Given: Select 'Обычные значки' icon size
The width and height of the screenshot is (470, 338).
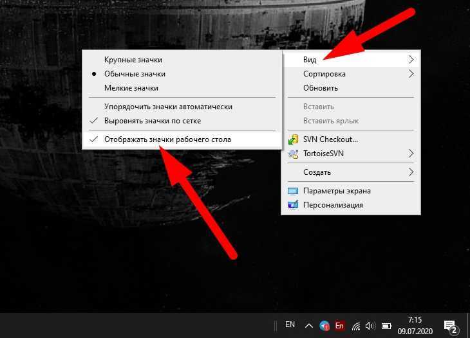Looking at the screenshot, I should tap(182, 74).
